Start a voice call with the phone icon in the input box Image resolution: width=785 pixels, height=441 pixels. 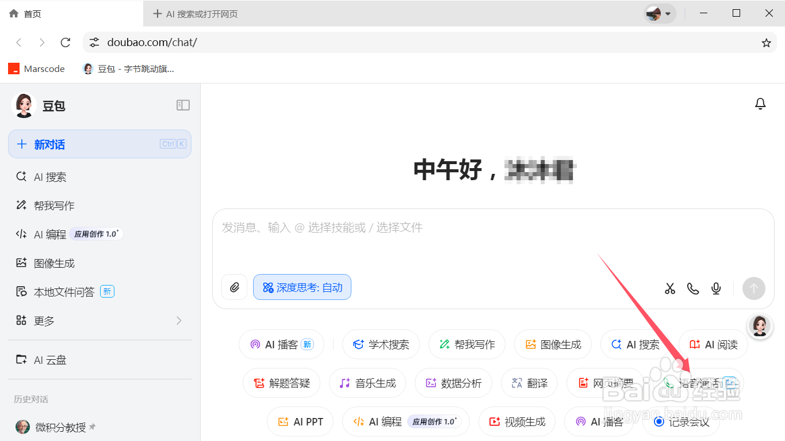(x=693, y=288)
